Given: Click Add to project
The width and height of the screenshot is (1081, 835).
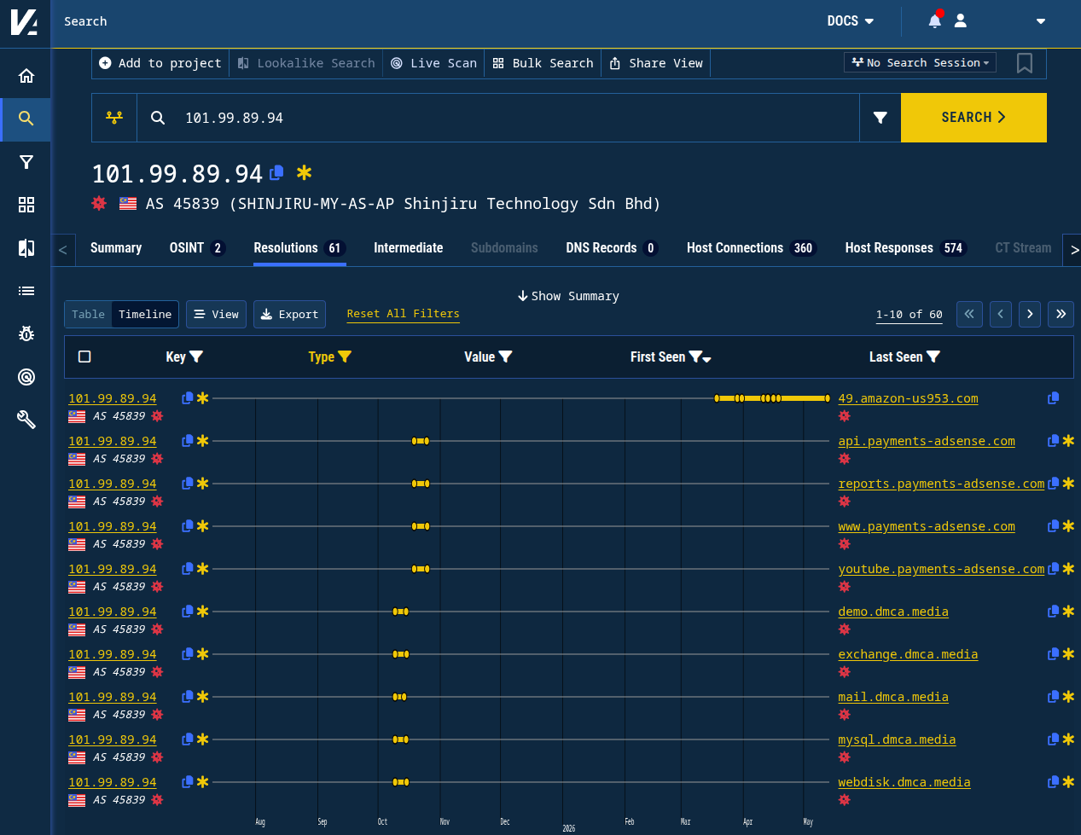Looking at the screenshot, I should 160,63.
